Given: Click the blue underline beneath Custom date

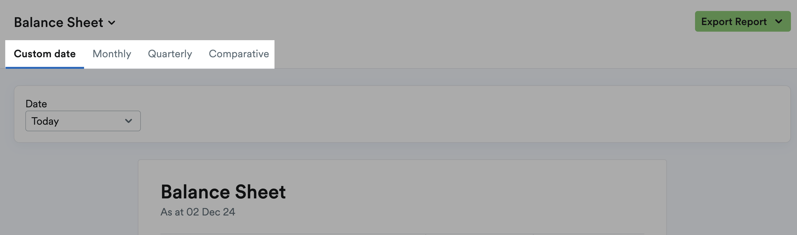Looking at the screenshot, I should click(45, 68).
